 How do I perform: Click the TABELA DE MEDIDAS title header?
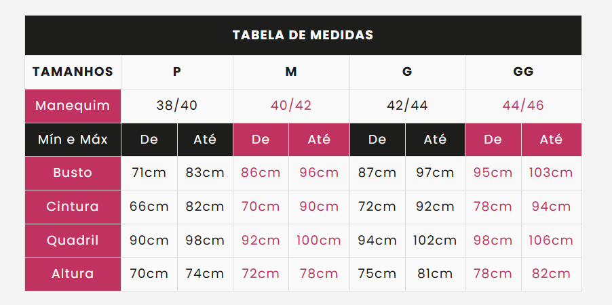[303, 35]
